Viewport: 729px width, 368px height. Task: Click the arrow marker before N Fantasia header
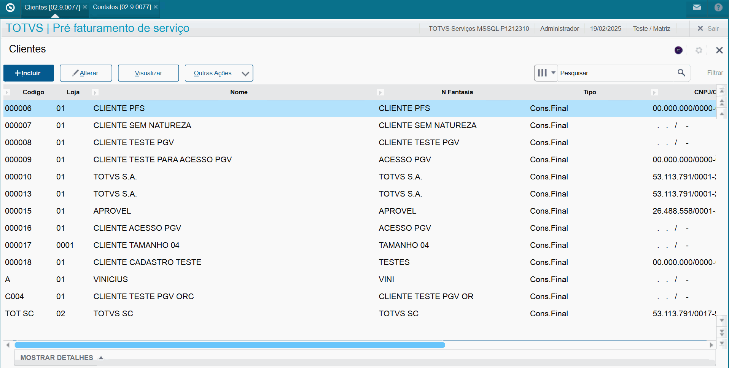[x=380, y=92]
